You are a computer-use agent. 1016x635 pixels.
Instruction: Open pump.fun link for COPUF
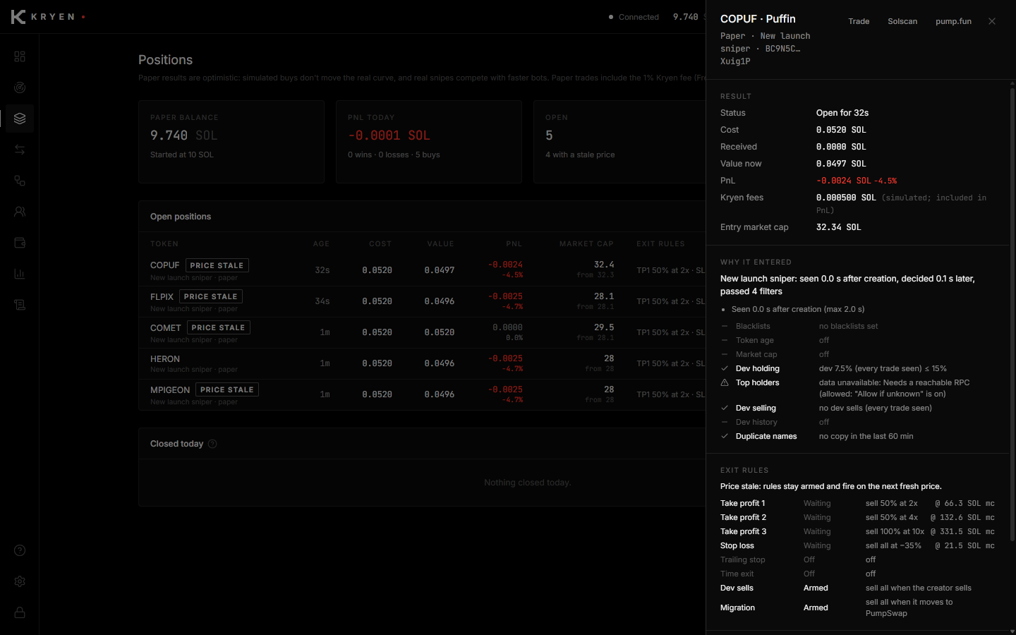953,21
